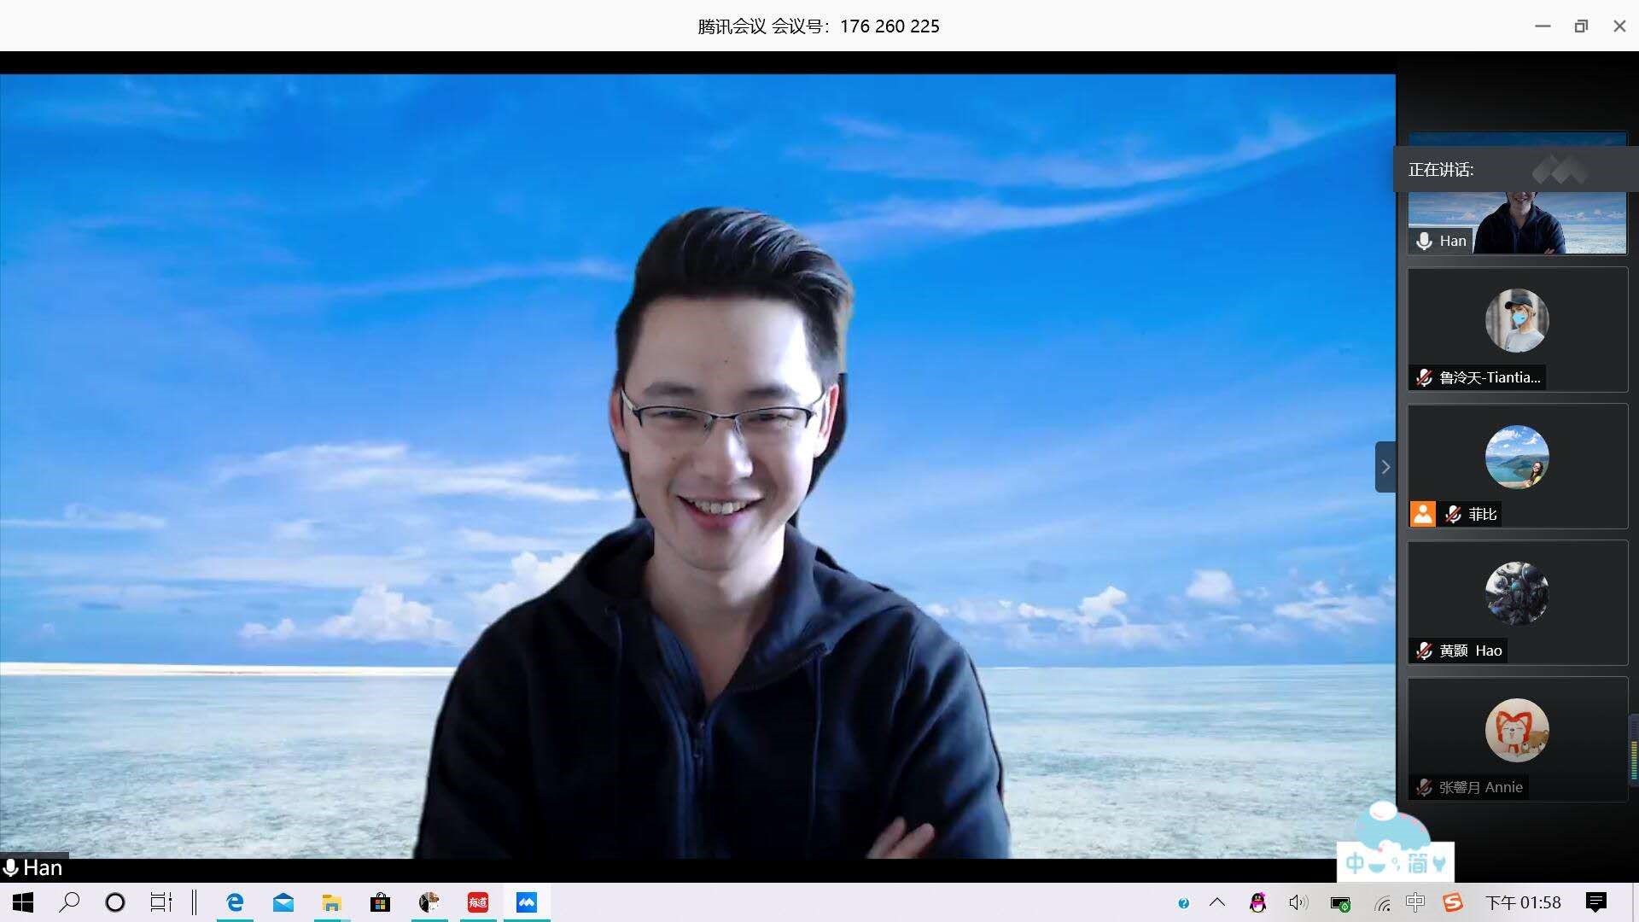The image size is (1639, 922).
Task: Click Han's microphone icon in sidebar thumbnail
Action: pyautogui.click(x=1424, y=241)
